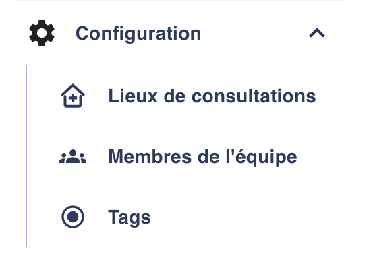Viewport: 371px width, 268px height.
Task: Select the Tags label text
Action: (130, 217)
